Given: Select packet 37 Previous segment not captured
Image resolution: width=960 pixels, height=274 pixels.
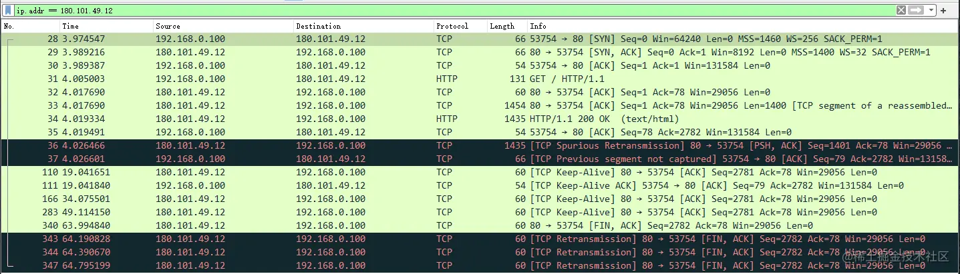Looking at the screenshot, I should tap(480, 159).
